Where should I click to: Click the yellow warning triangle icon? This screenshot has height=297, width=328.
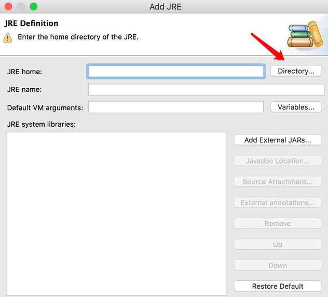point(8,37)
